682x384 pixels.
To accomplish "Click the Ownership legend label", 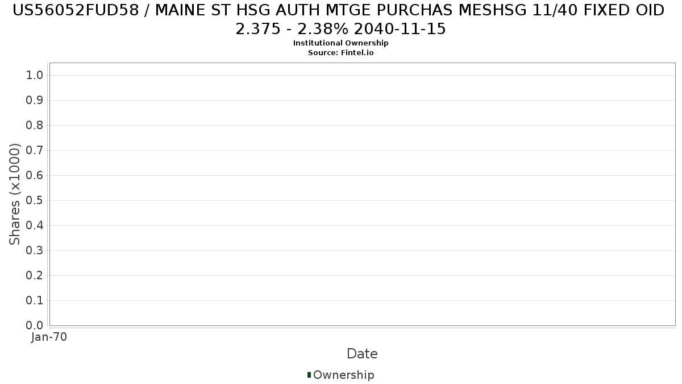I will 343,375.
